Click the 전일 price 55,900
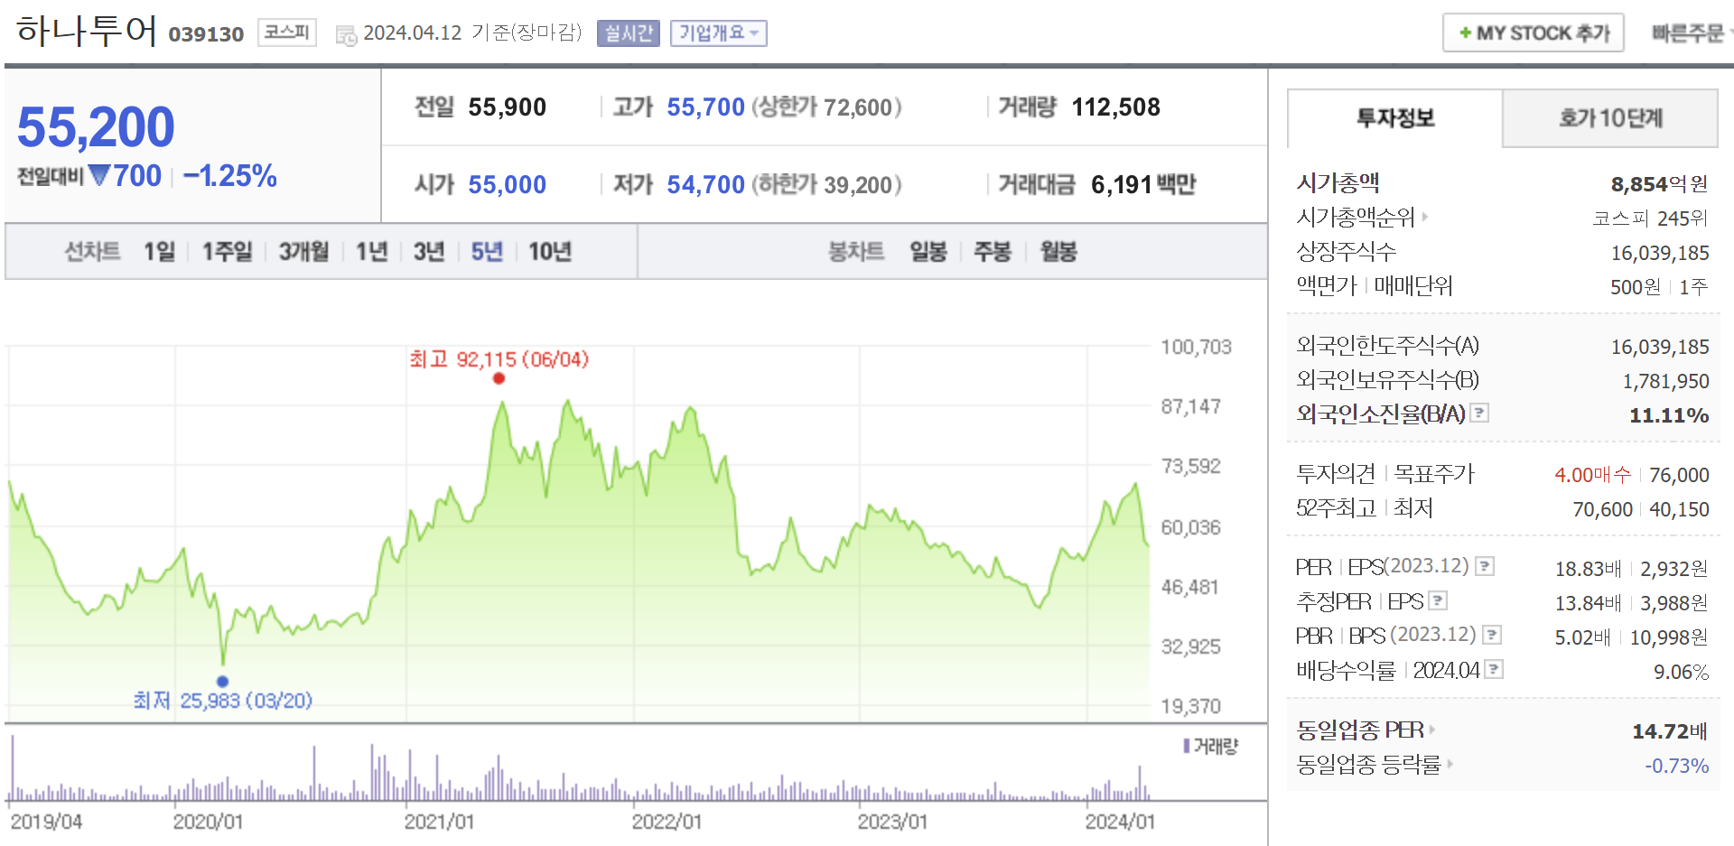The width and height of the screenshot is (1734, 846). point(507,107)
